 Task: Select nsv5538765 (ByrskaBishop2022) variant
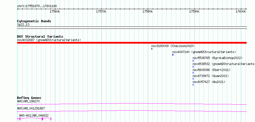coord(217,58)
